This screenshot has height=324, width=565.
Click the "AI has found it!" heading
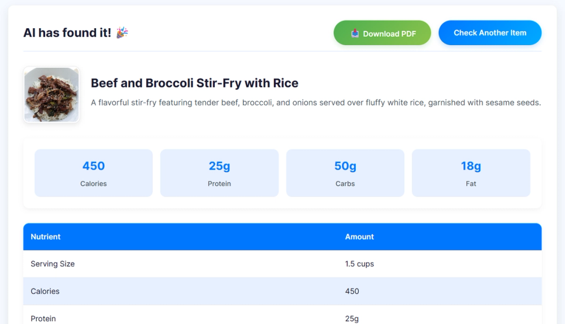tap(67, 33)
